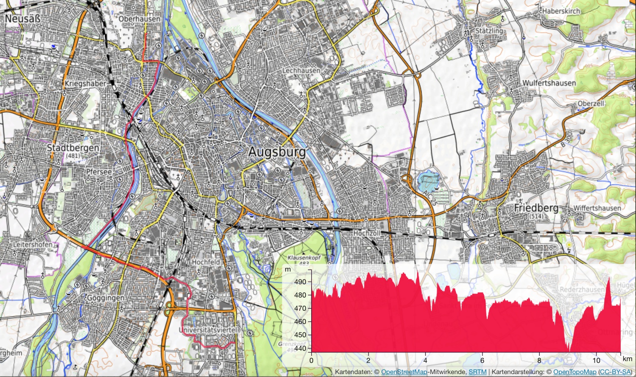Click the elevation profile's lowest dip near 9 km

[x=570, y=350]
